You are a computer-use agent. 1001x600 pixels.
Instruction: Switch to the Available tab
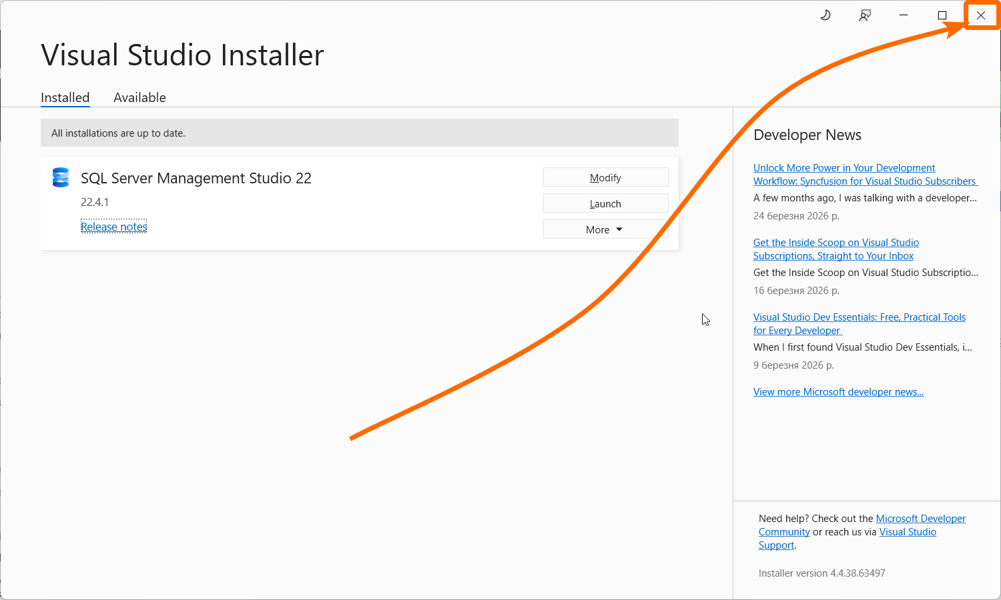[139, 97]
